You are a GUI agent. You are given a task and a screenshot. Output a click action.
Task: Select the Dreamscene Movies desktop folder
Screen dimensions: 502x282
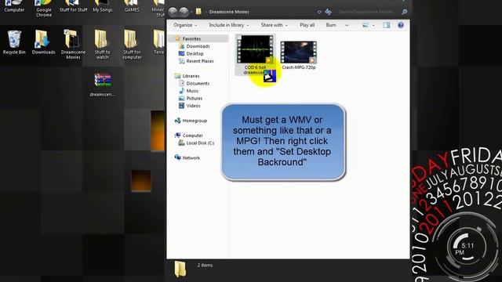click(x=73, y=45)
